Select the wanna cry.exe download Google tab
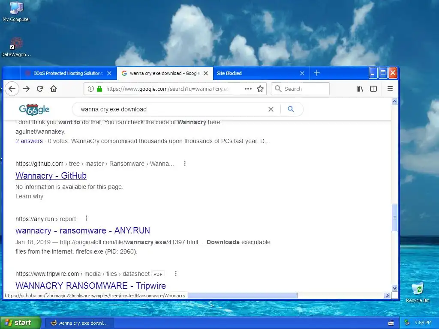 [x=165, y=73]
